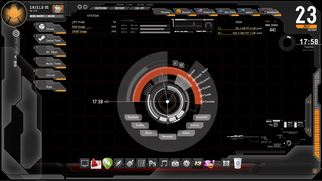Click the SHUTDOWN button
Screen dimensions: 322x181
coord(101,8)
